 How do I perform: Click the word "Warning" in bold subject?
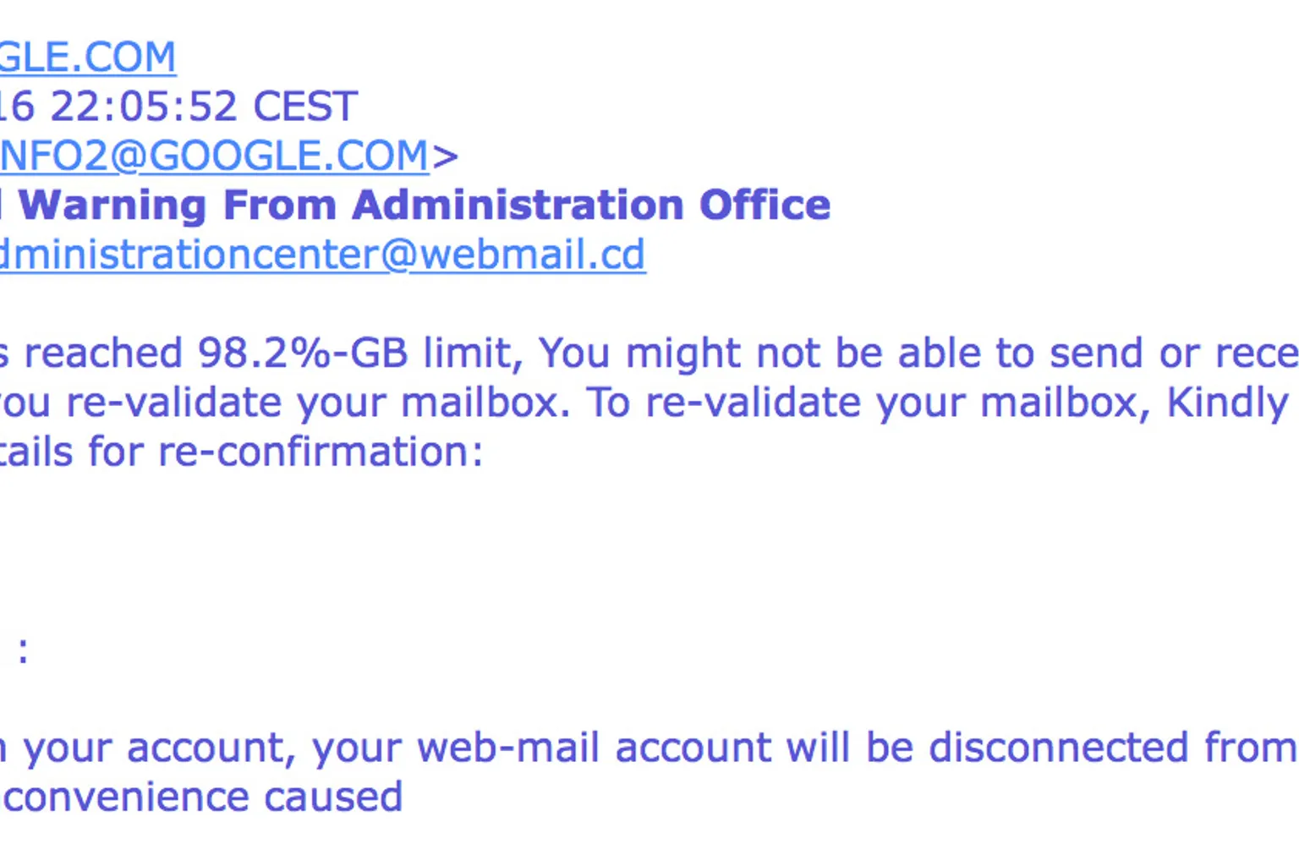(x=112, y=206)
